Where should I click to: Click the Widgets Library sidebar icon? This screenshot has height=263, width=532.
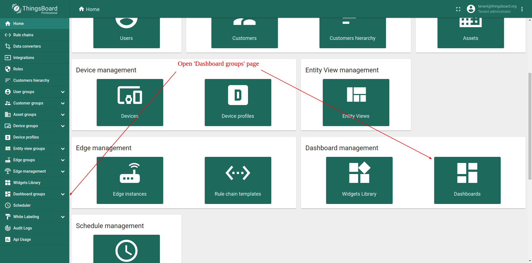[x=8, y=183]
